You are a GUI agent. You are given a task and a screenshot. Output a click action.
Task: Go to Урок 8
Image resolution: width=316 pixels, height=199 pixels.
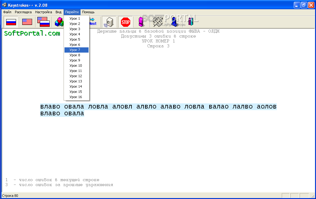point(77,55)
